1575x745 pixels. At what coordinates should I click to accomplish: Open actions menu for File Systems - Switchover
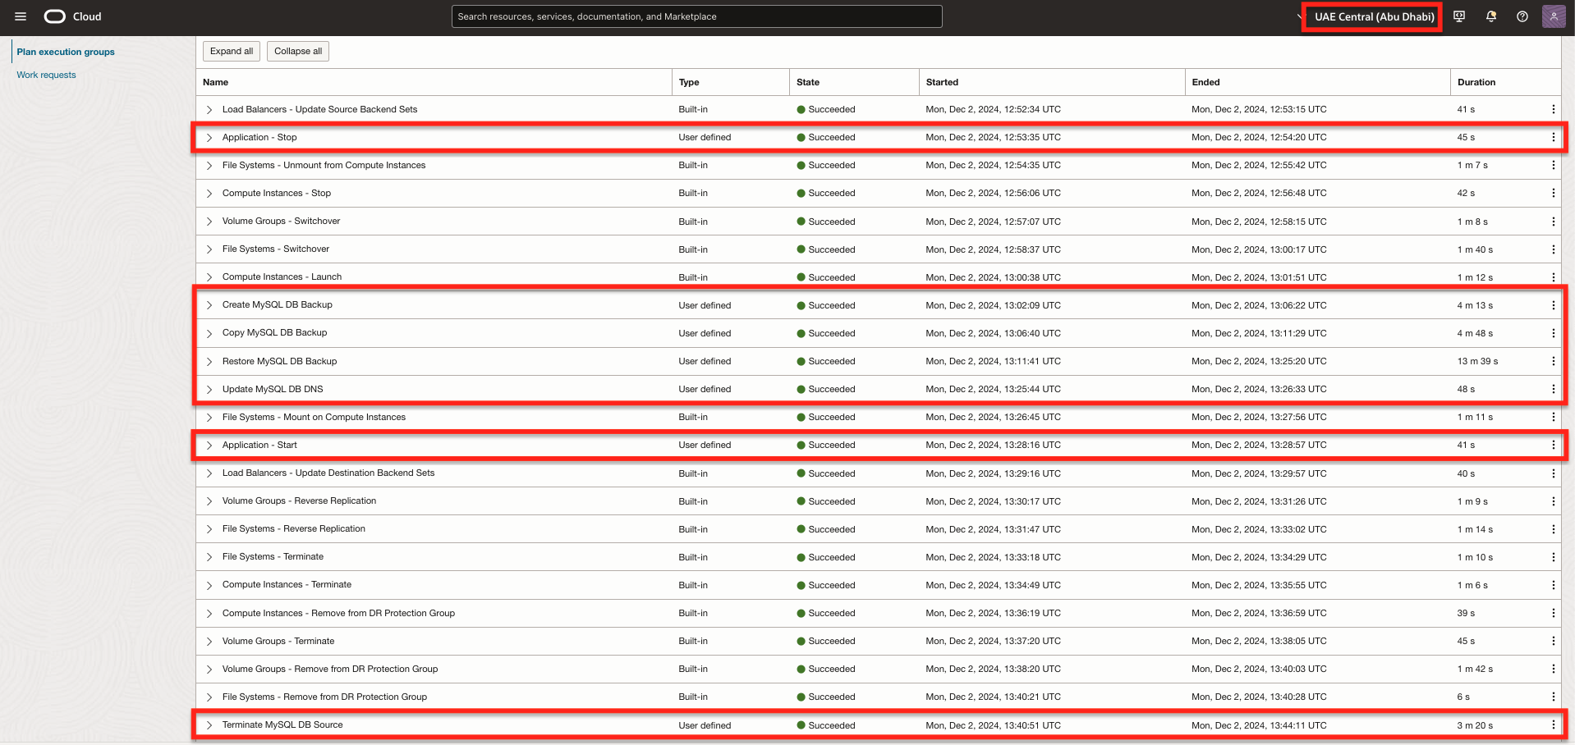(1553, 249)
